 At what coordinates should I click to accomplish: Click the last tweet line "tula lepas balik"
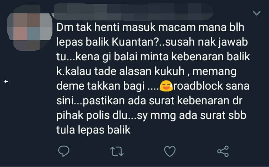[93, 130]
